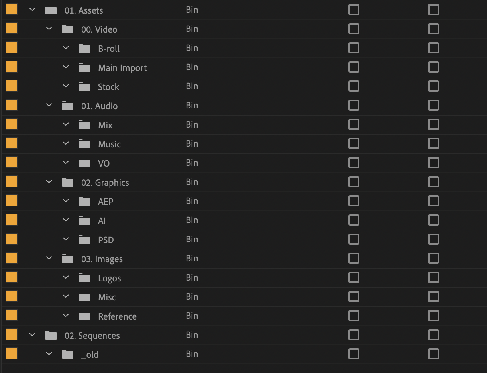
Task: Tick the first checkbox in the Reference row
Action: click(354, 316)
